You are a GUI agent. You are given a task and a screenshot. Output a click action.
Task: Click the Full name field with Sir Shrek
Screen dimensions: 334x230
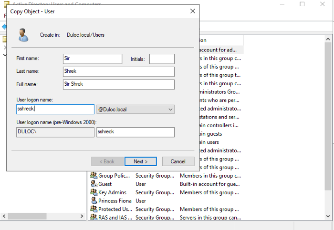click(119, 84)
